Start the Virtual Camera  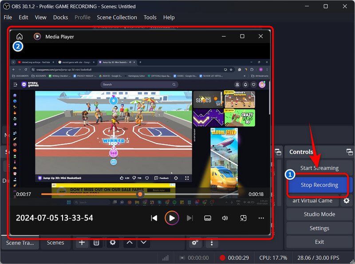(312, 201)
